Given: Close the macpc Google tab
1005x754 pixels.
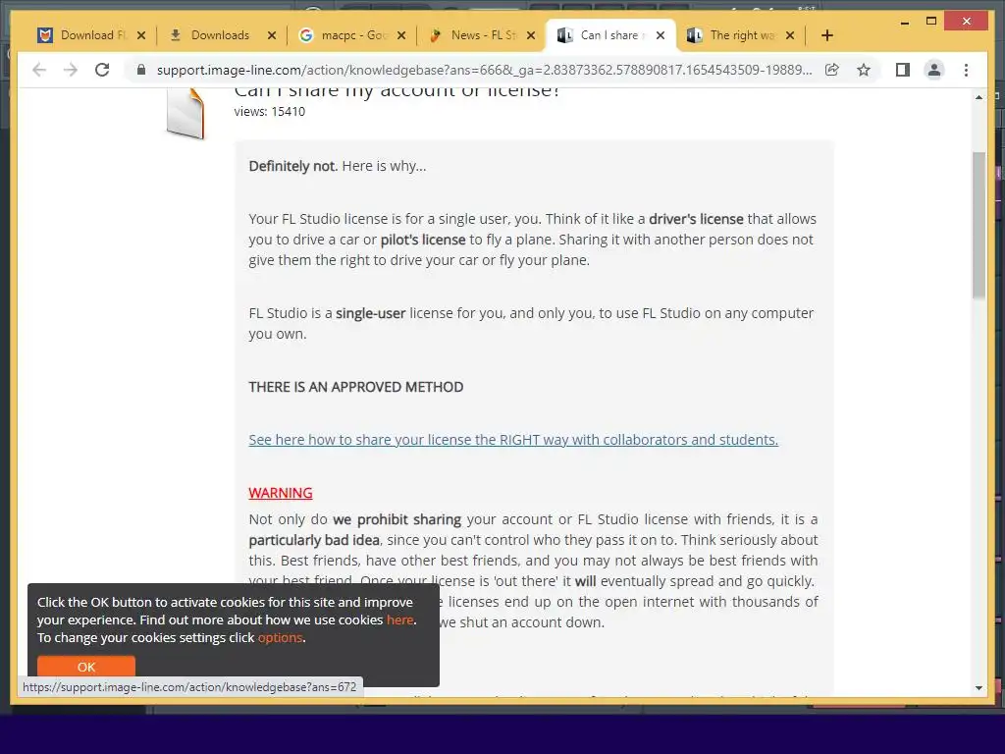Looking at the screenshot, I should pos(401,35).
